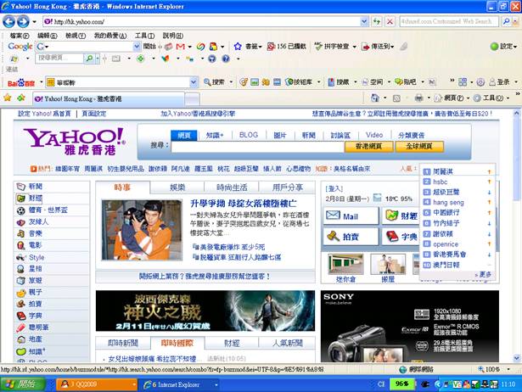Open 星相 in the left sidebar
The image size is (522, 392).
36,268
